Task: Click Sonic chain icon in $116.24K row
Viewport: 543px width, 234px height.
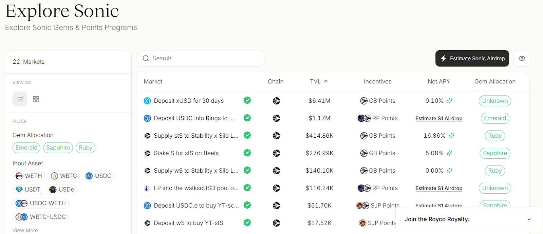Action: coord(277,188)
